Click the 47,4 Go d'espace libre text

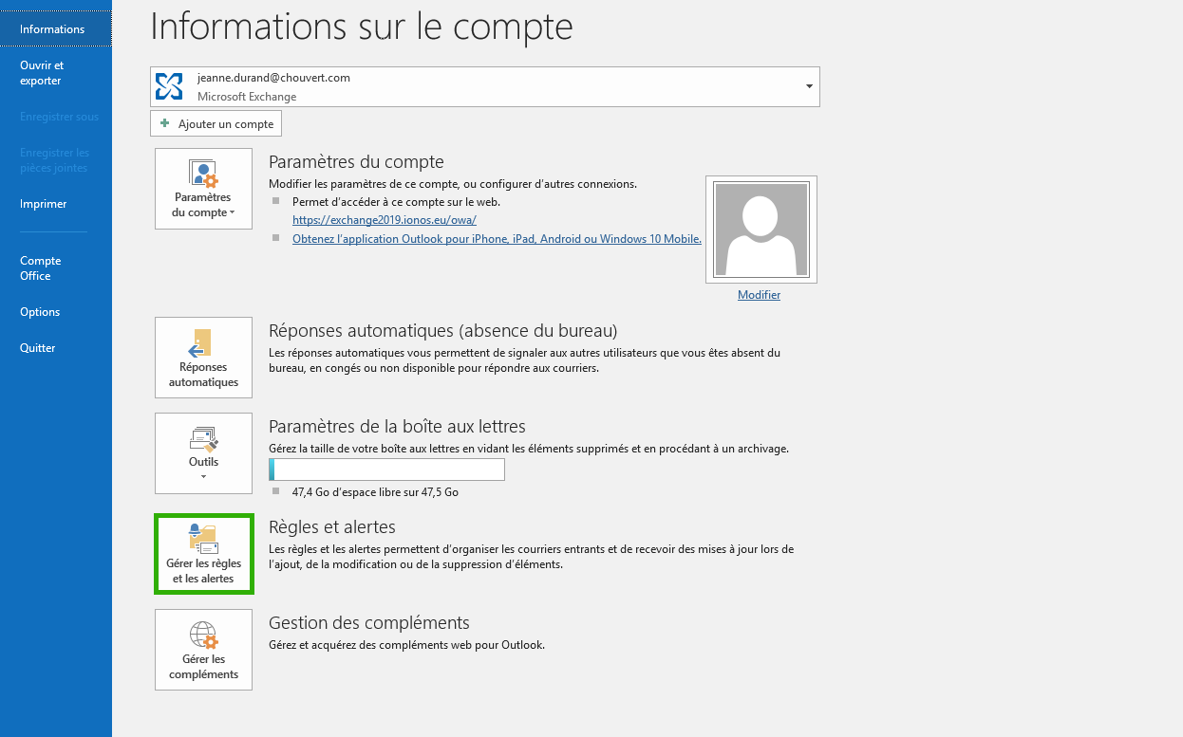(x=375, y=492)
